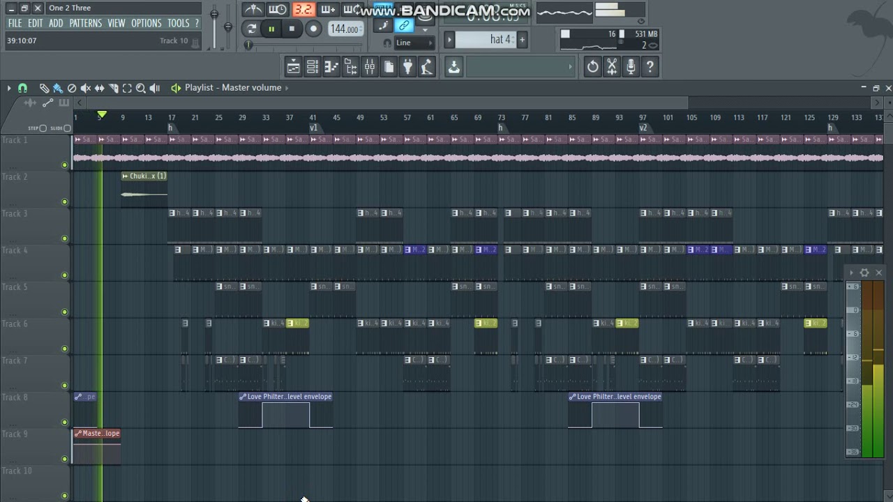Image resolution: width=893 pixels, height=502 pixels.
Task: Select the Zoom magnifier tool
Action: (x=141, y=88)
